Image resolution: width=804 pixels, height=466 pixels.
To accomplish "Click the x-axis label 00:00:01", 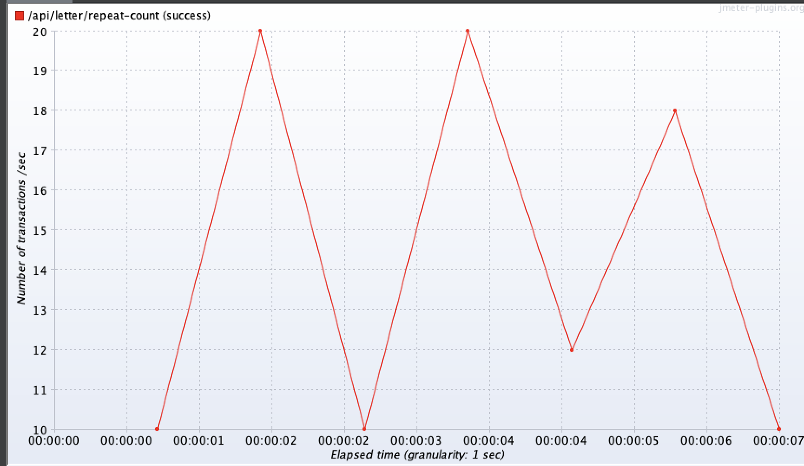I will (199, 440).
